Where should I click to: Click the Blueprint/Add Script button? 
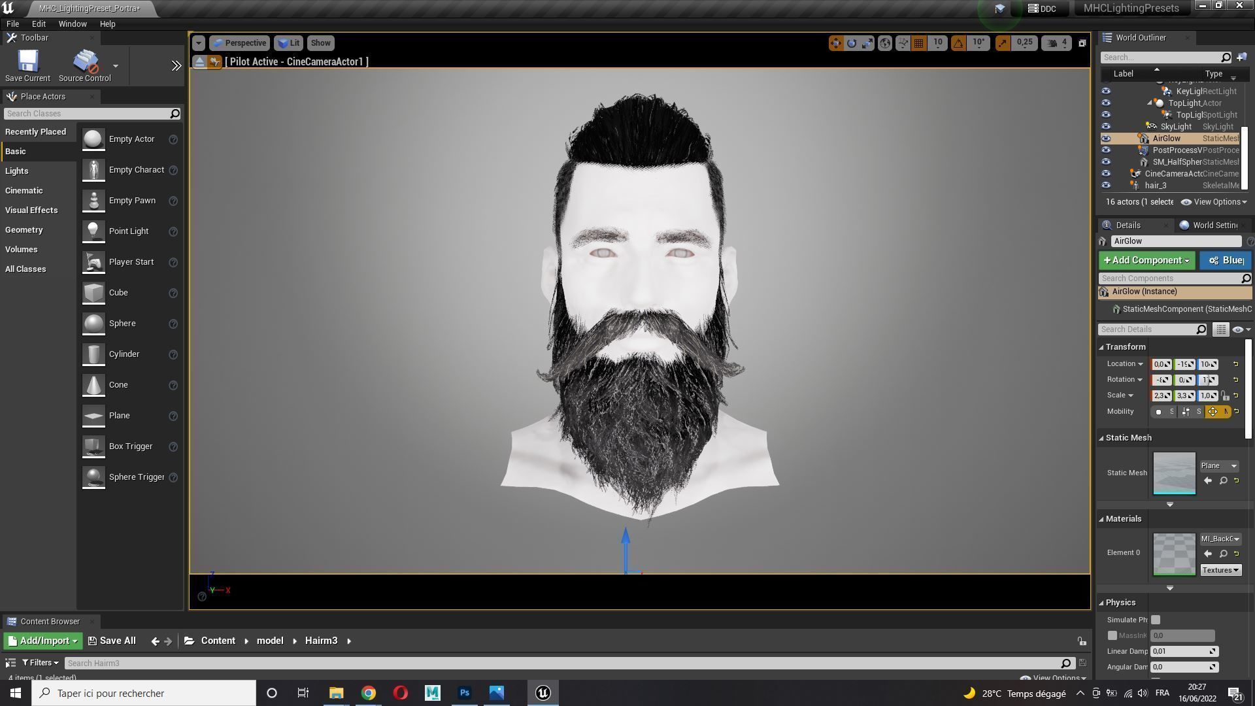click(1226, 261)
